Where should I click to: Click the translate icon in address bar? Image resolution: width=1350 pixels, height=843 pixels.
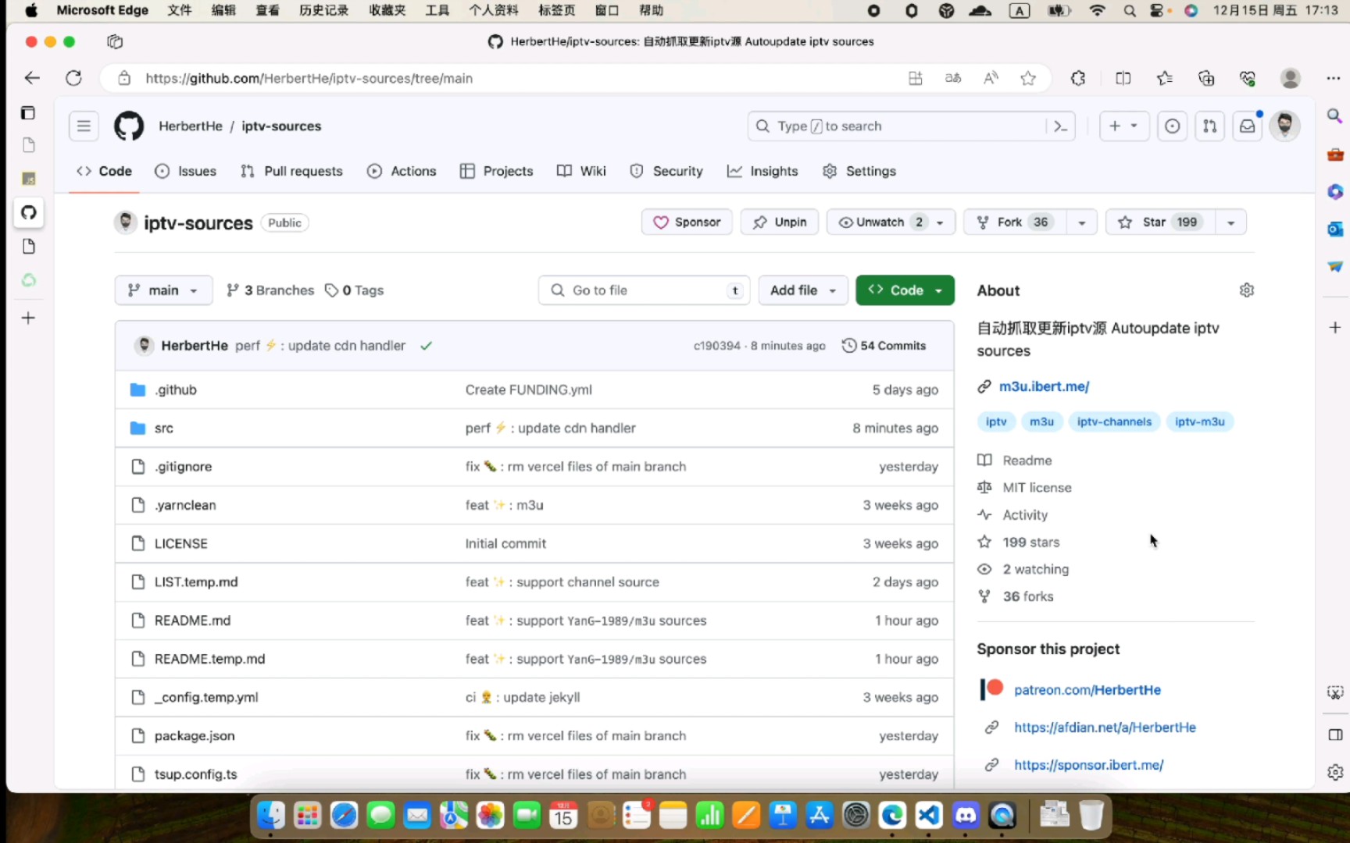[x=953, y=78]
